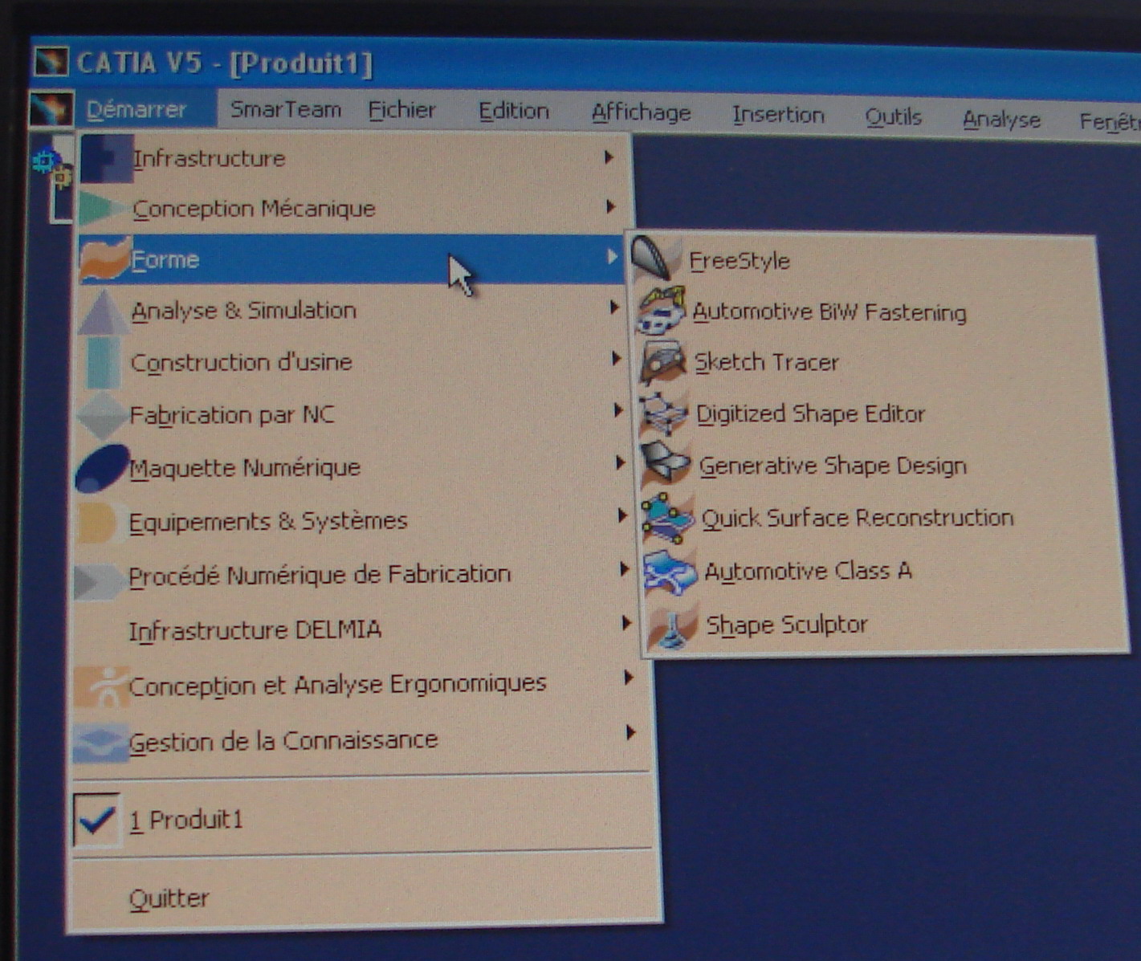Expand the Conception Mécanique submenu arrow
Image resolution: width=1141 pixels, height=961 pixels.
tap(611, 207)
